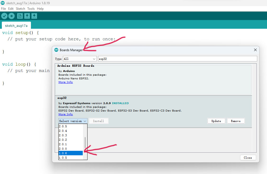Click the Update button for esp32
Image resolution: width=267 pixels, height=174 pixels.
[x=216, y=121]
